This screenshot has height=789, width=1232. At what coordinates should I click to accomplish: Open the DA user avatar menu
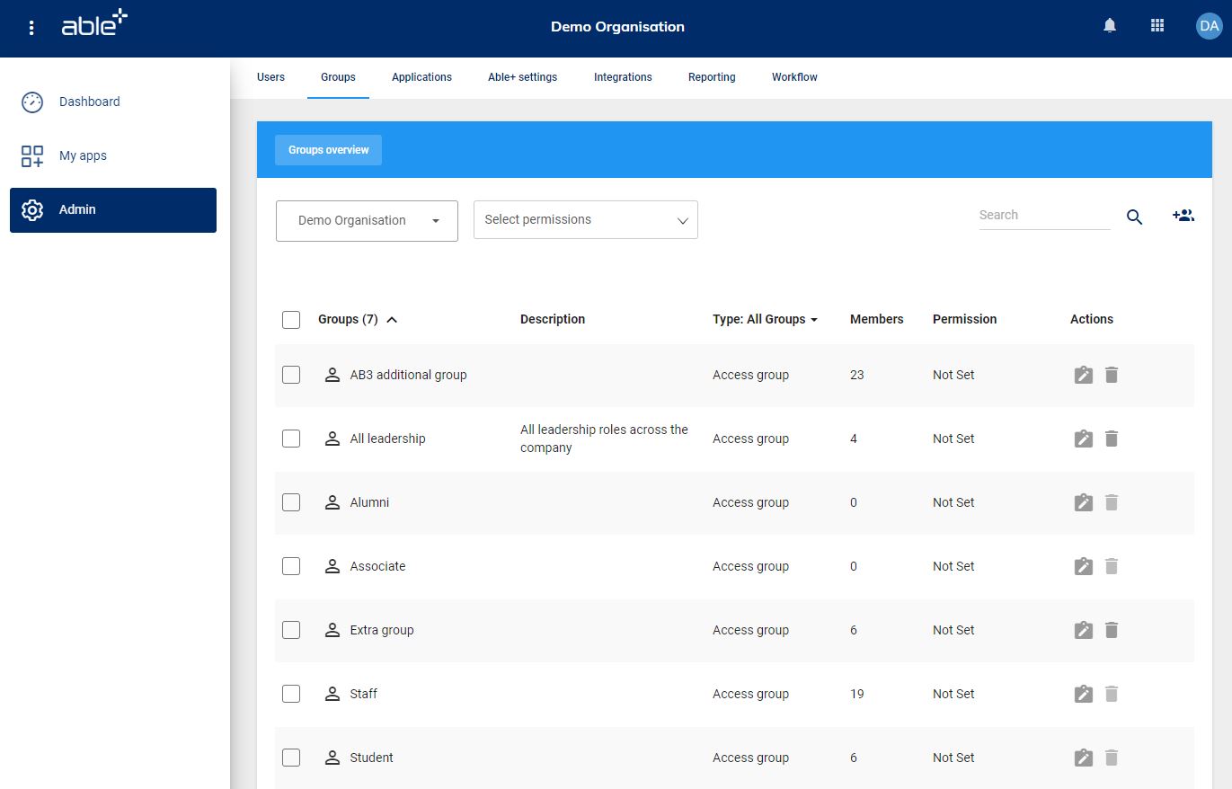coord(1209,26)
